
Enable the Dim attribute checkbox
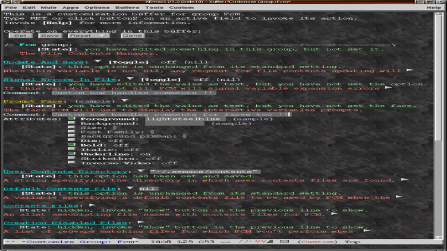(x=71, y=140)
